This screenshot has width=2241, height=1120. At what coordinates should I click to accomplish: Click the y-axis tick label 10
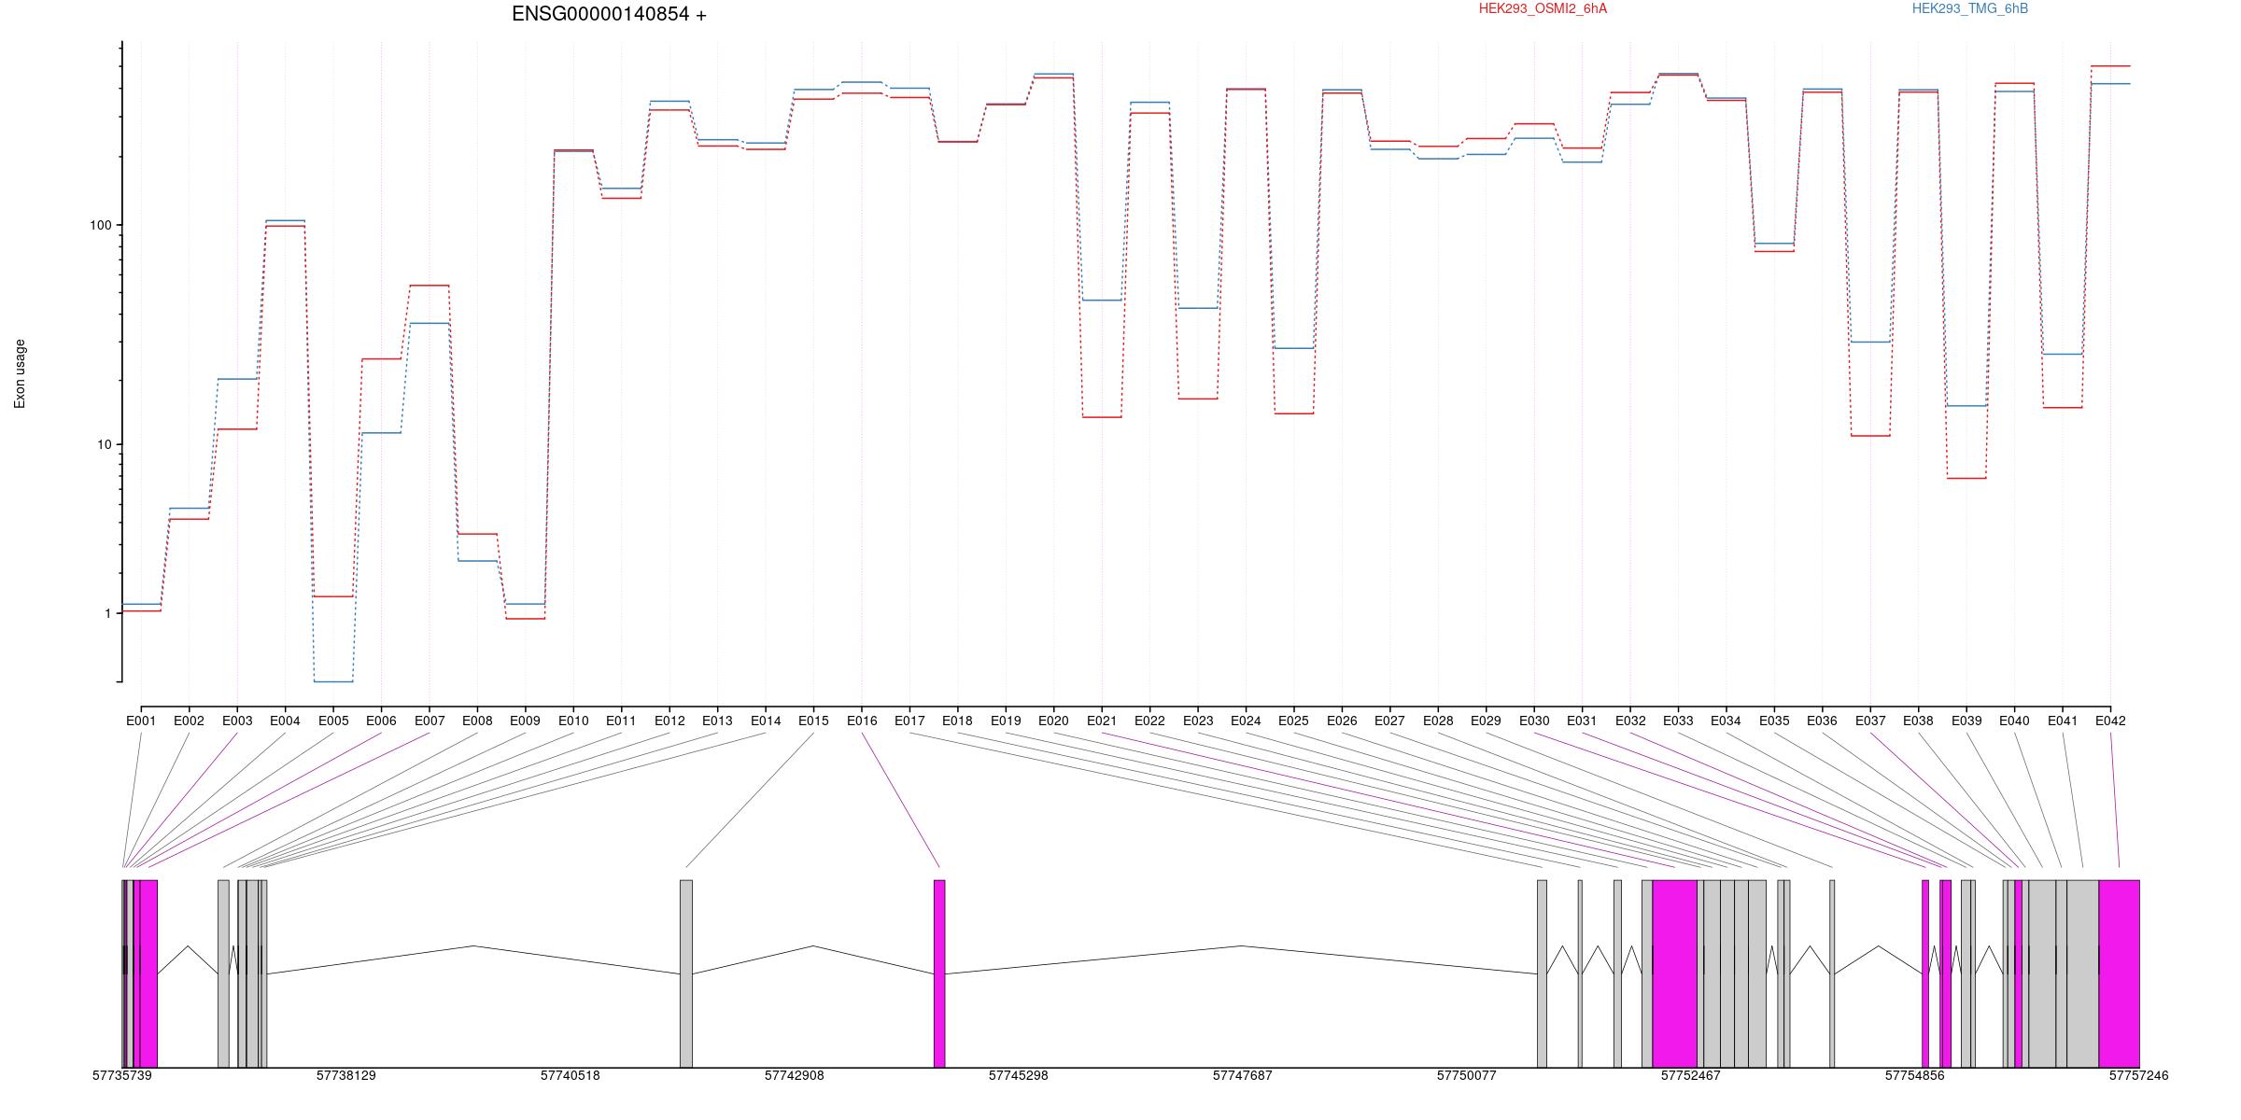[x=104, y=444]
